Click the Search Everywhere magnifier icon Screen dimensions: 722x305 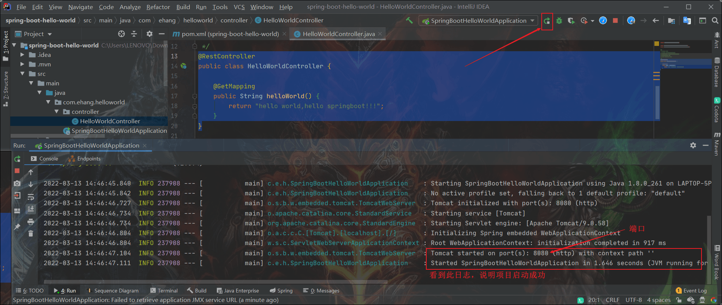point(715,20)
